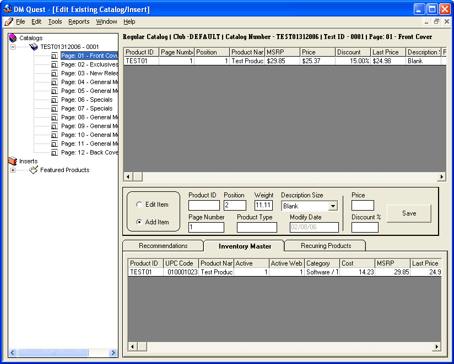Click page icon for Page 11
Image resolution: width=454 pixels, height=364 pixels.
(x=55, y=144)
